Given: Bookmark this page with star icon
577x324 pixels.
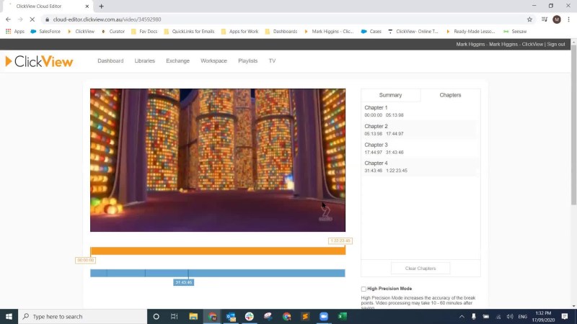Looking at the screenshot, I should pos(529,19).
